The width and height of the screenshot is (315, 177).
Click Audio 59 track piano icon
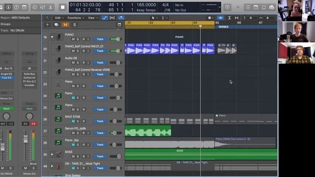click(58, 60)
